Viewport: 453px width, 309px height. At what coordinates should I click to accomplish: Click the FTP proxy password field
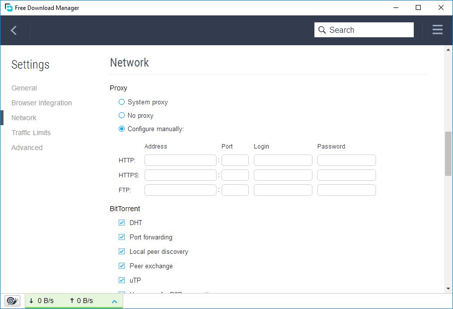pyautogui.click(x=346, y=190)
